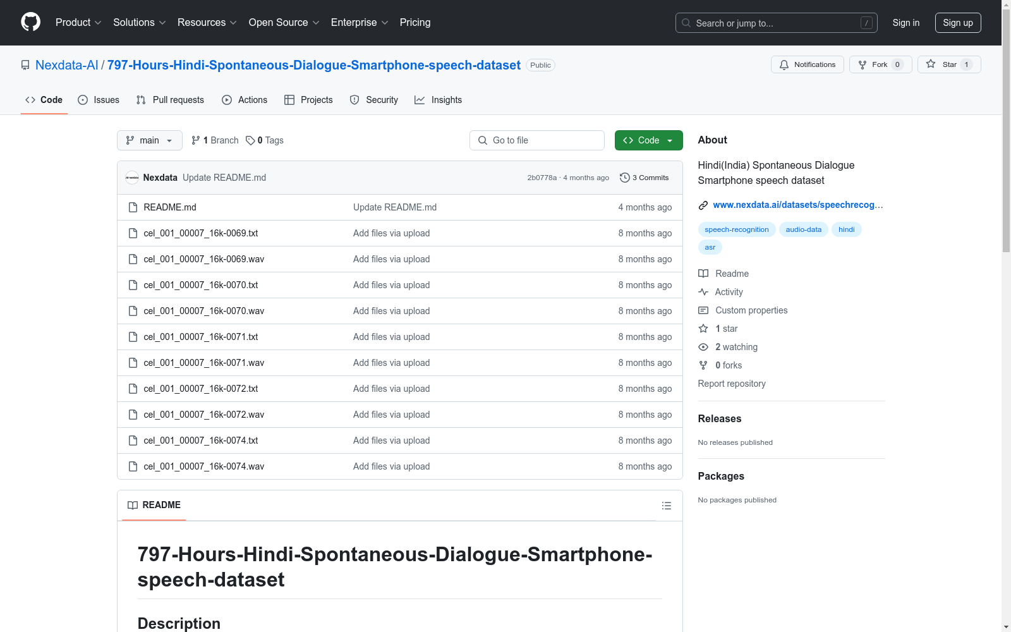1011x632 pixels.
Task: Click the repository icon beside Nexdata-AI
Action: coord(25,65)
